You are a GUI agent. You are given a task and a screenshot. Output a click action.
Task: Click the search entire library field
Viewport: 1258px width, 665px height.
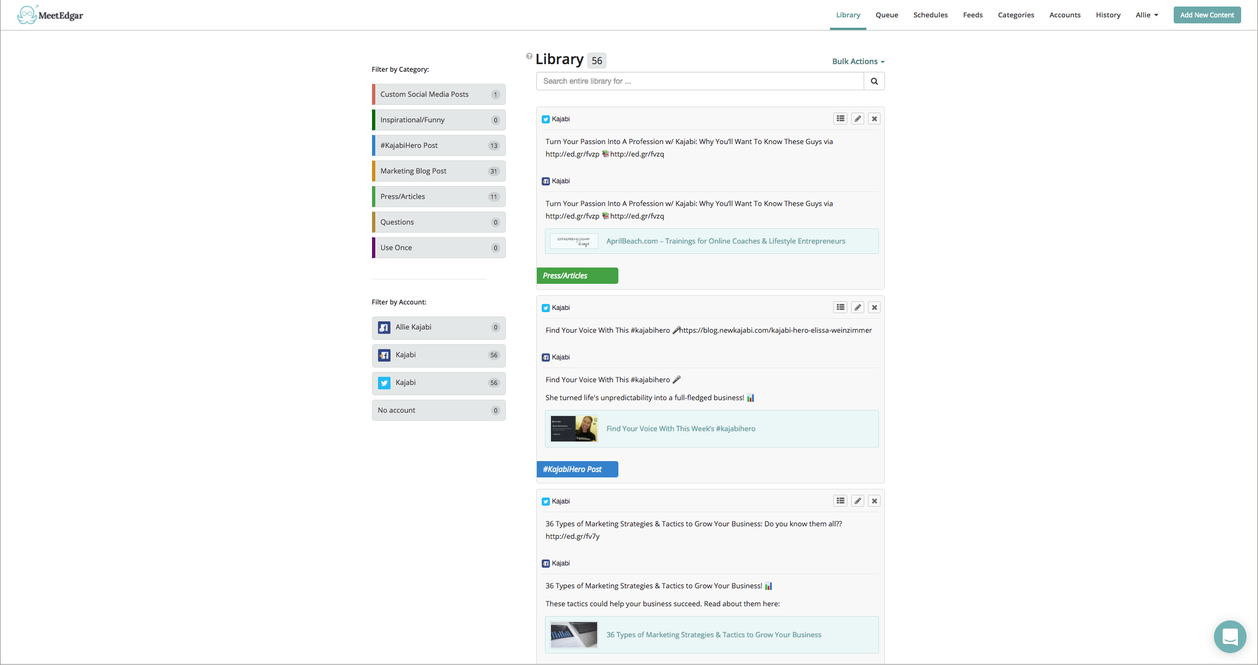tap(700, 81)
